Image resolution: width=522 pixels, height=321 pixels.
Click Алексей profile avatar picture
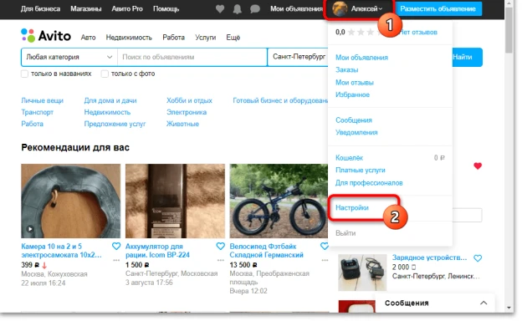click(x=340, y=9)
